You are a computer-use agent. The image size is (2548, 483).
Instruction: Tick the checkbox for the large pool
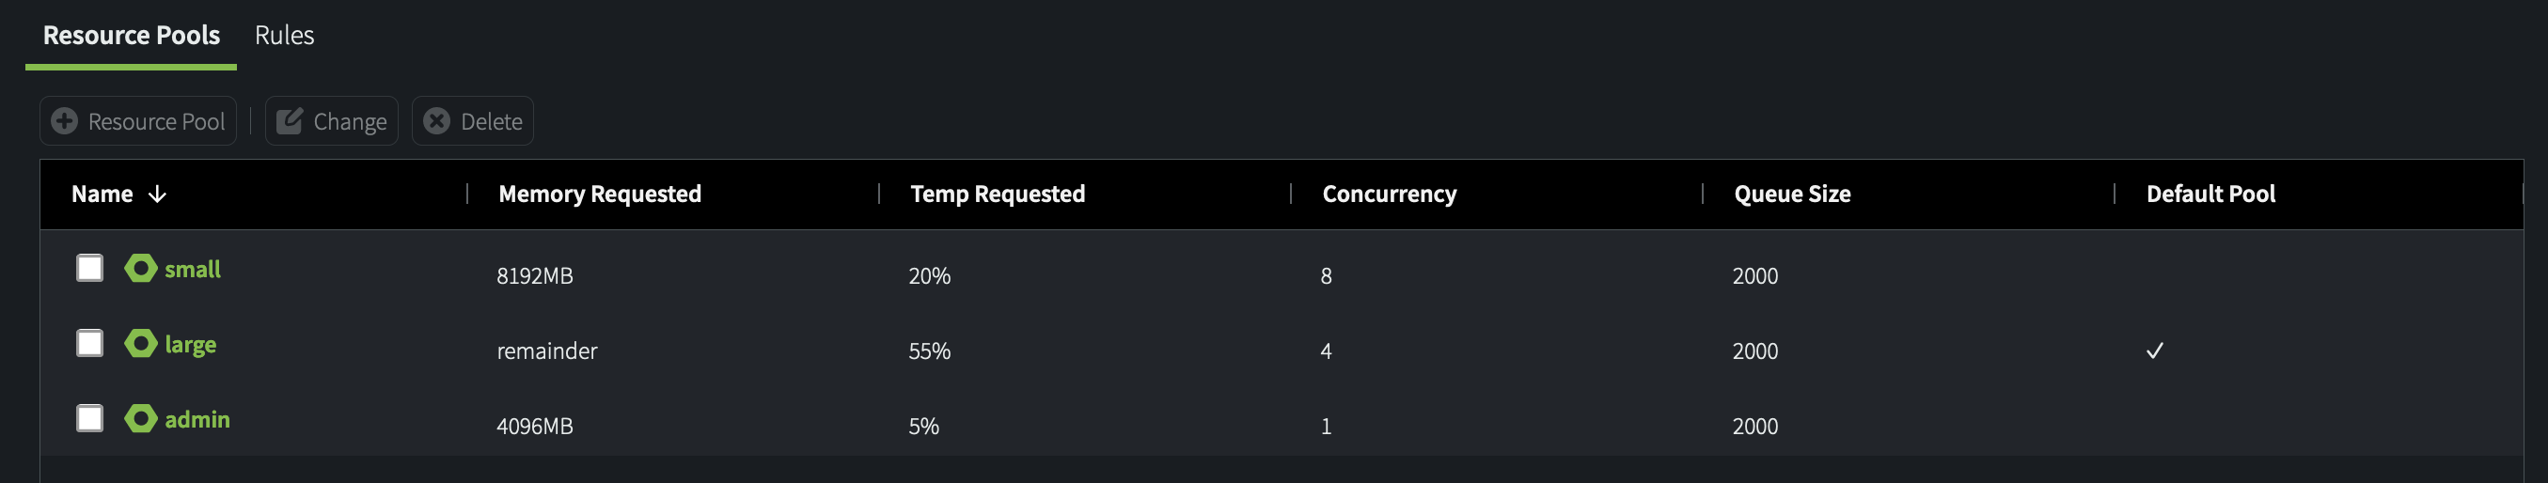(90, 344)
